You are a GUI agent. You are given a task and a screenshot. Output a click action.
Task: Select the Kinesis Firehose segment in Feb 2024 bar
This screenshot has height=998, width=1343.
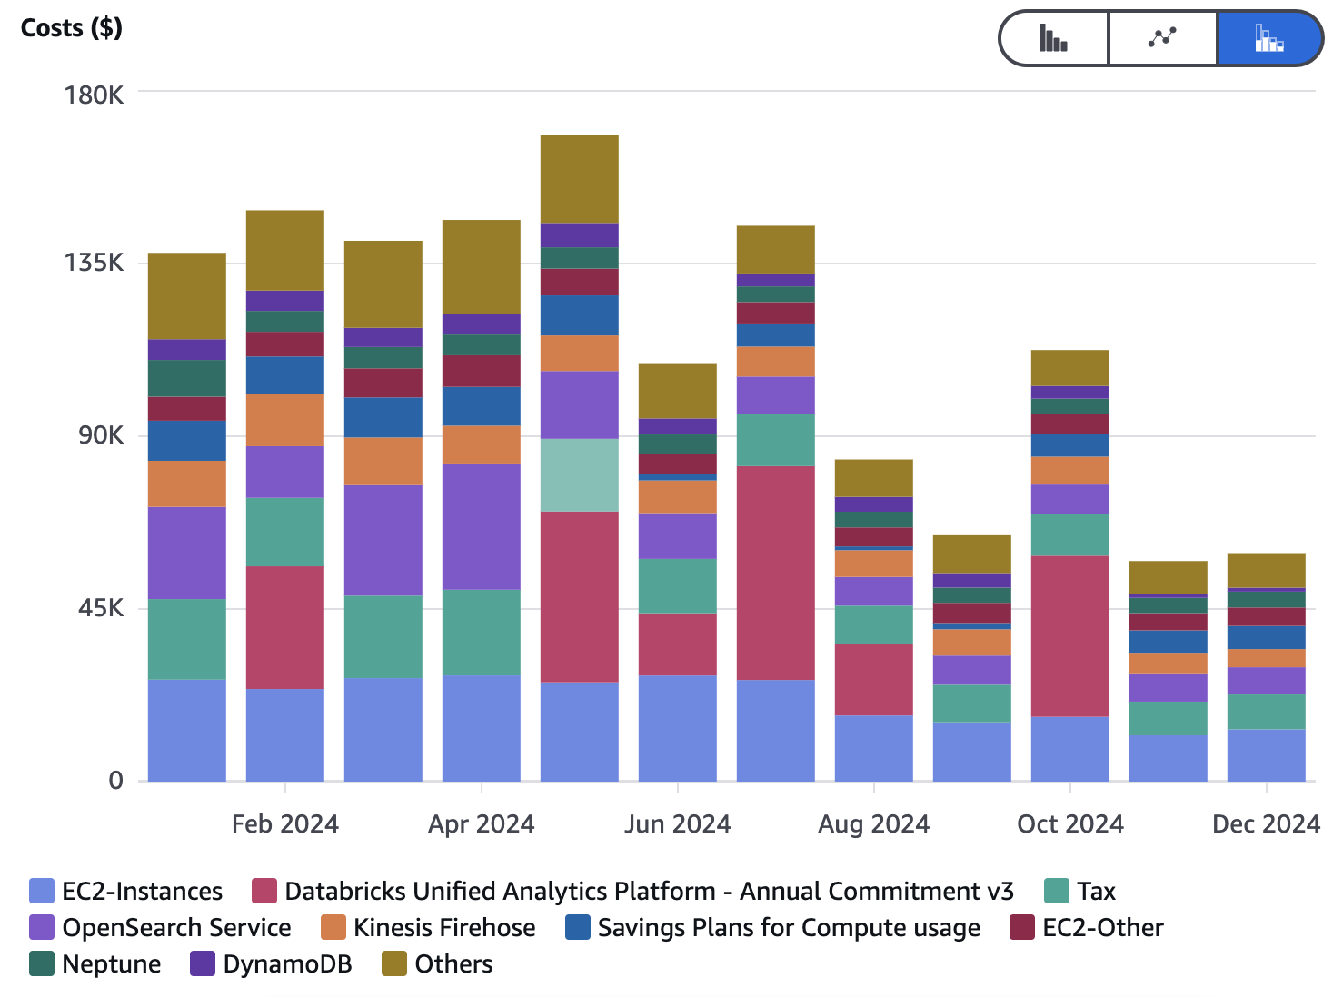click(285, 420)
